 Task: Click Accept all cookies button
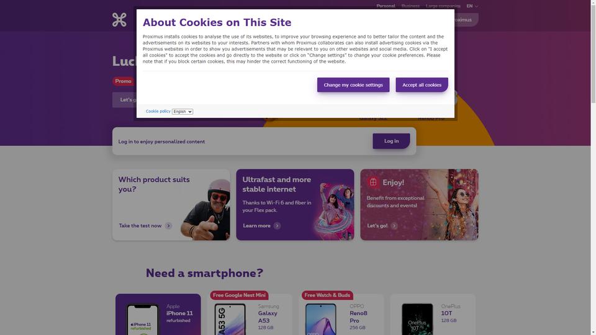pyautogui.click(x=422, y=85)
